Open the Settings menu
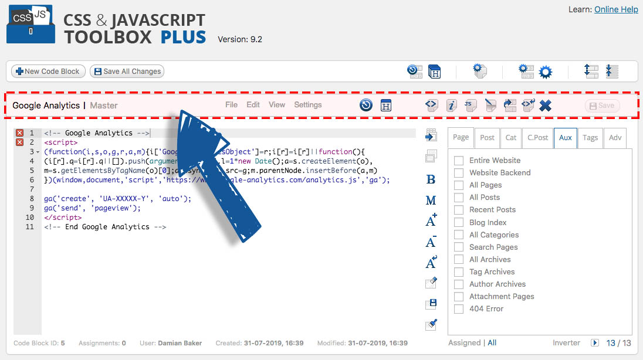643x360 pixels. click(308, 105)
